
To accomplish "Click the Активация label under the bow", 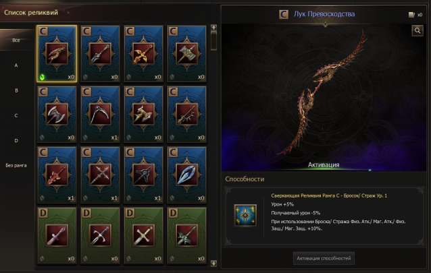I will tap(324, 164).
